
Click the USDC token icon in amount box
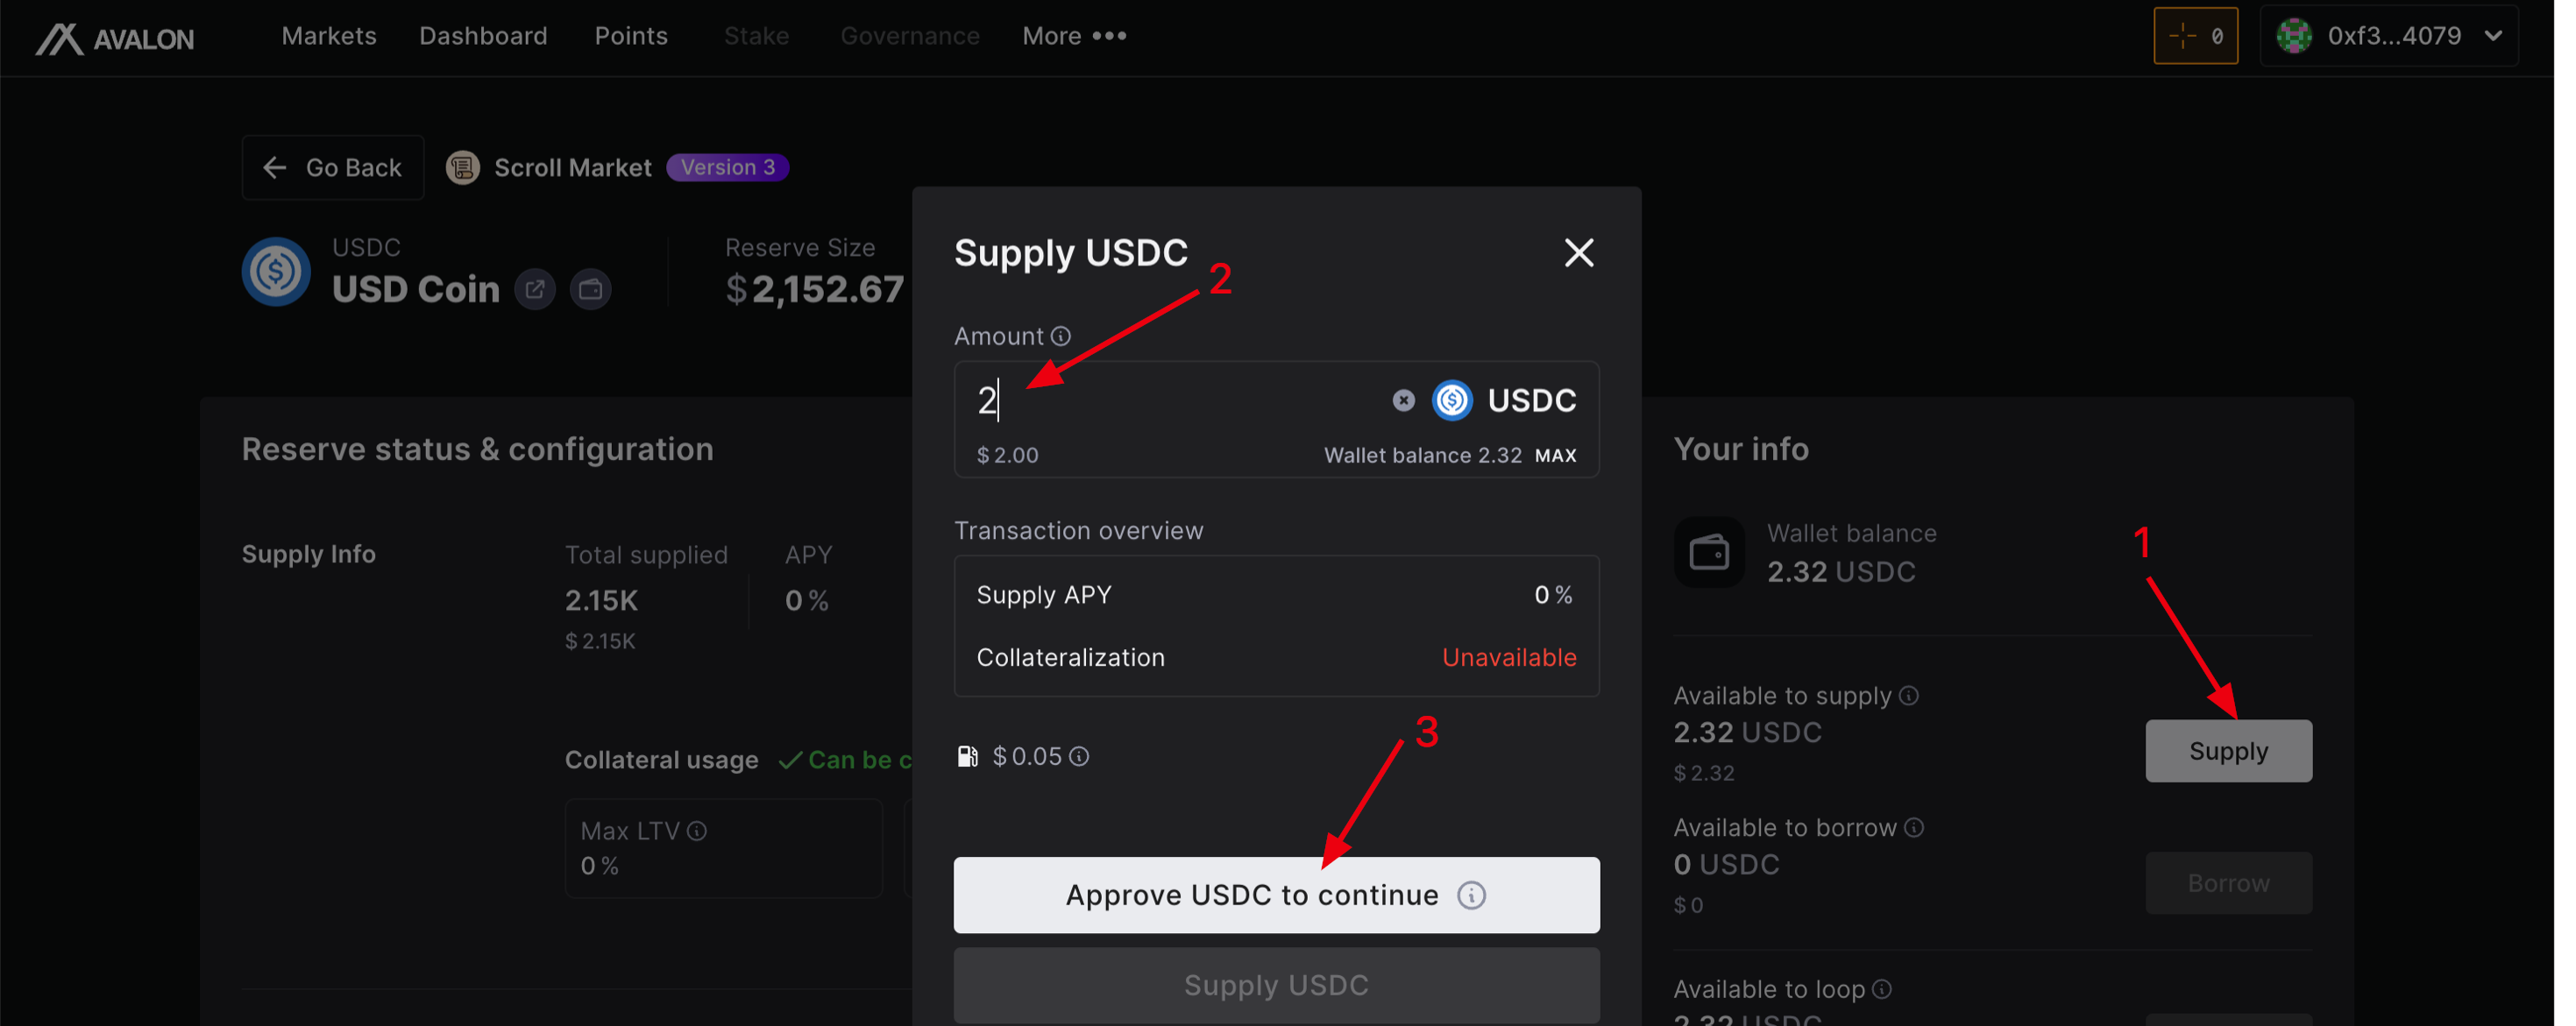click(1452, 400)
